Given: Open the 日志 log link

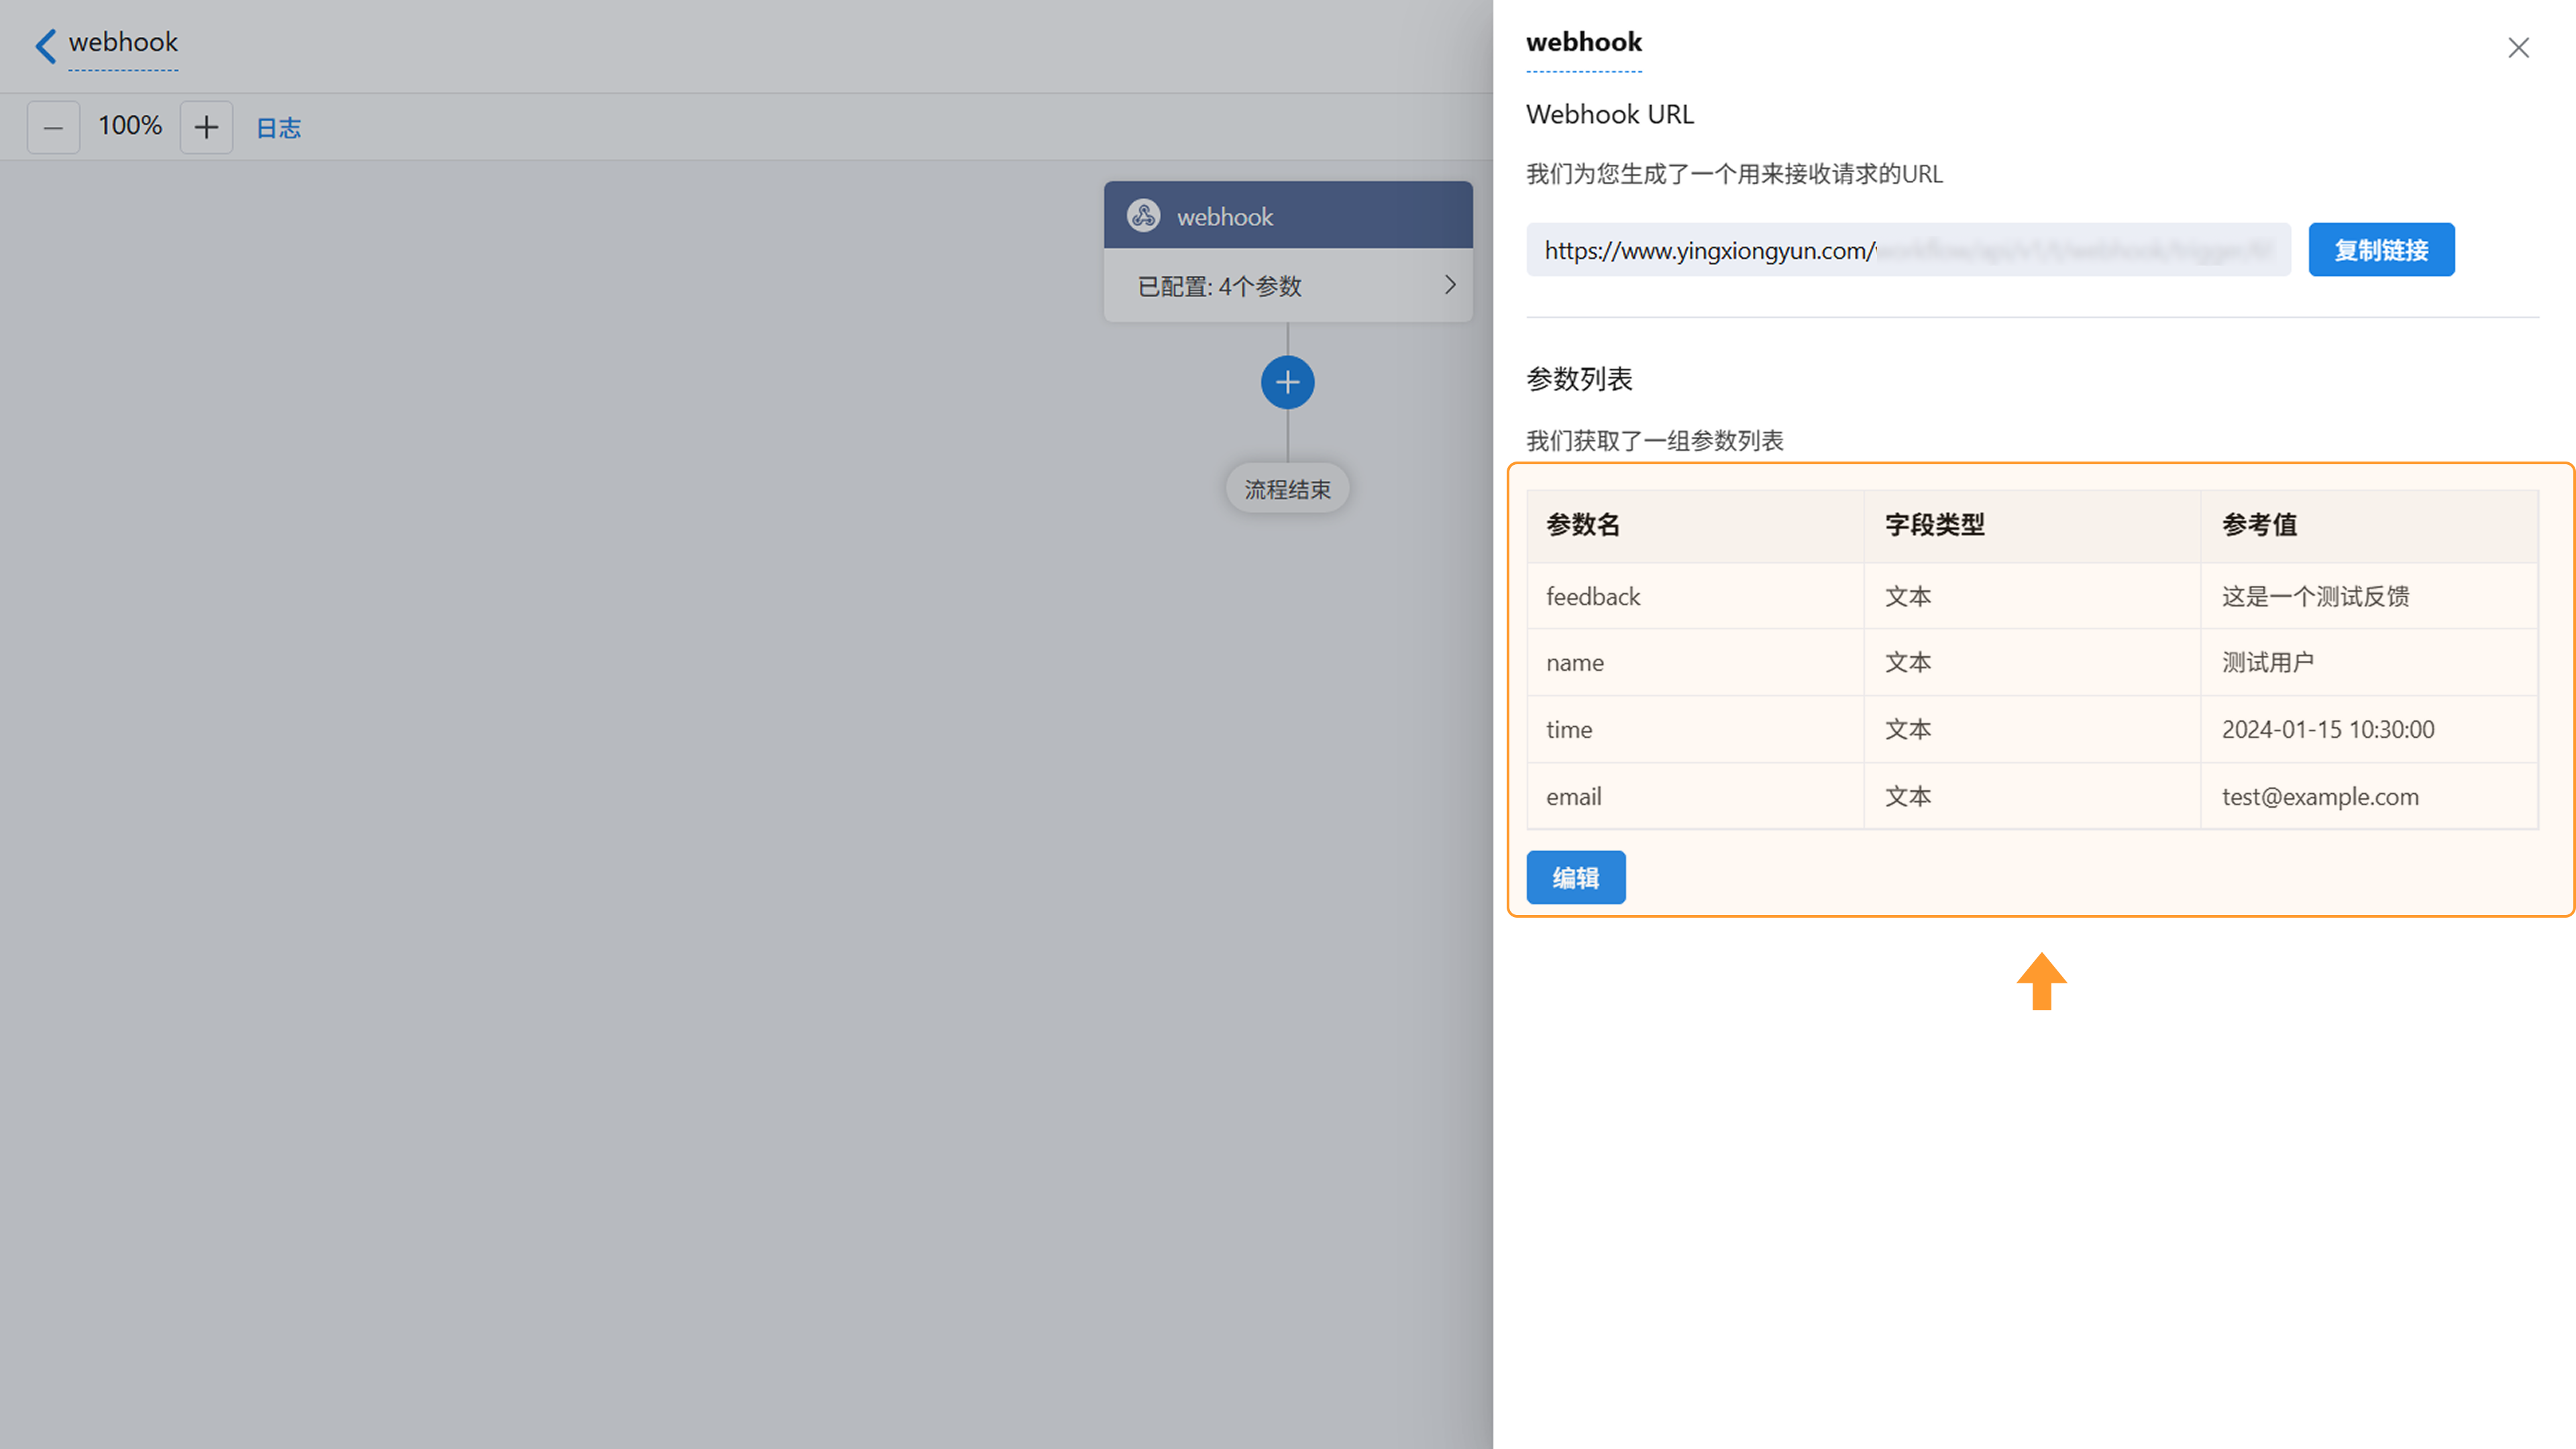Looking at the screenshot, I should (278, 128).
